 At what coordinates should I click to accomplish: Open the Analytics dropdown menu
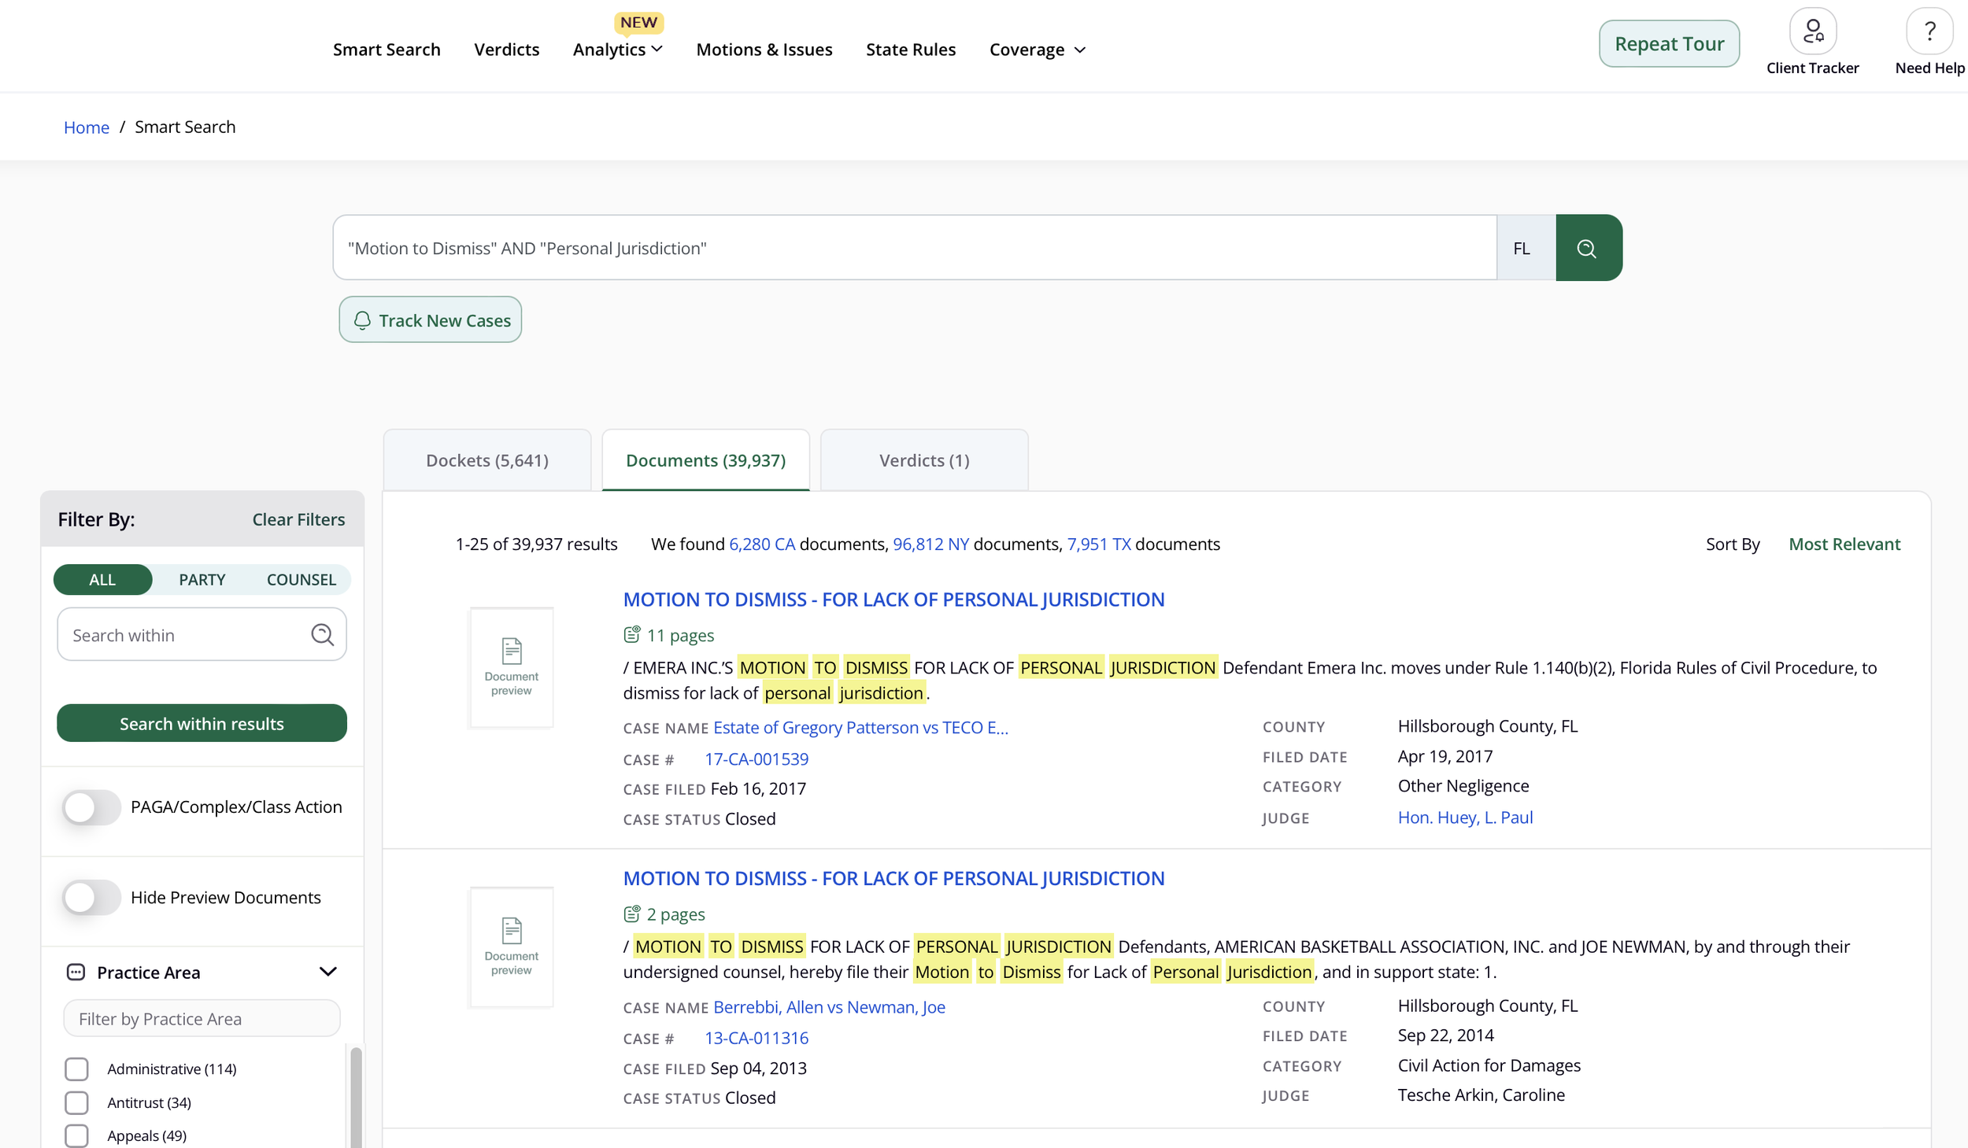point(618,50)
